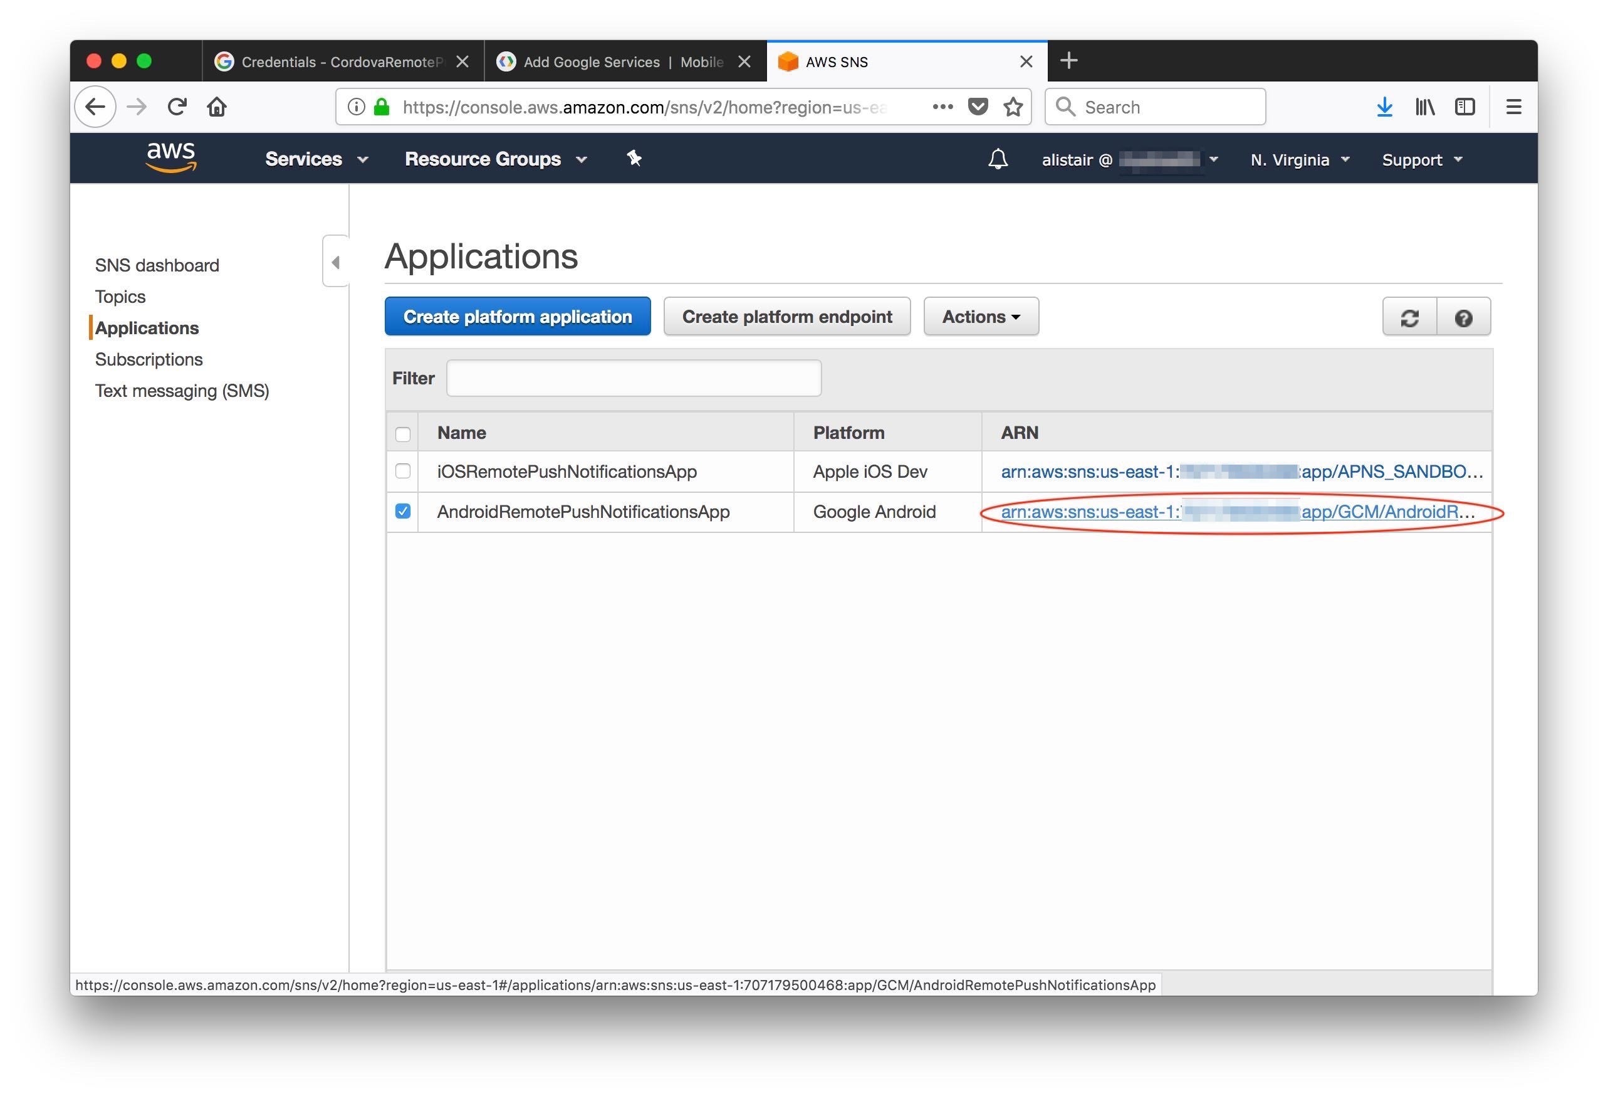The width and height of the screenshot is (1608, 1096).
Task: Open the Firefox library
Action: pyautogui.click(x=1424, y=106)
